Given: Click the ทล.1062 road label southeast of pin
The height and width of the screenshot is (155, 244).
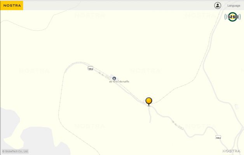Looking at the screenshot, I should tap(178, 125).
